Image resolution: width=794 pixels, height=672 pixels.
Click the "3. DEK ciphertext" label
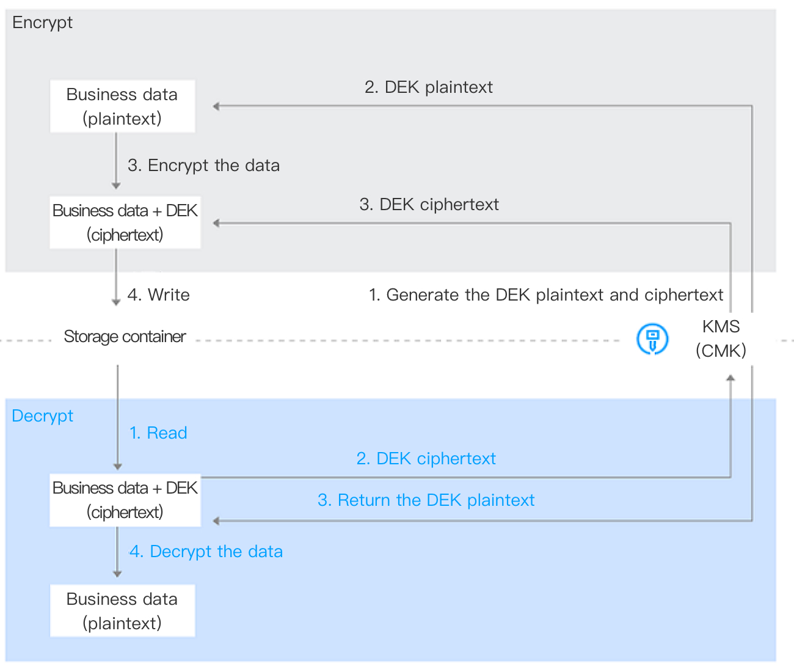click(x=429, y=205)
